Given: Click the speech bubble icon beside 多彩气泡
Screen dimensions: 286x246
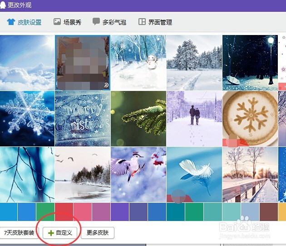Looking at the screenshot, I should click(96, 21).
